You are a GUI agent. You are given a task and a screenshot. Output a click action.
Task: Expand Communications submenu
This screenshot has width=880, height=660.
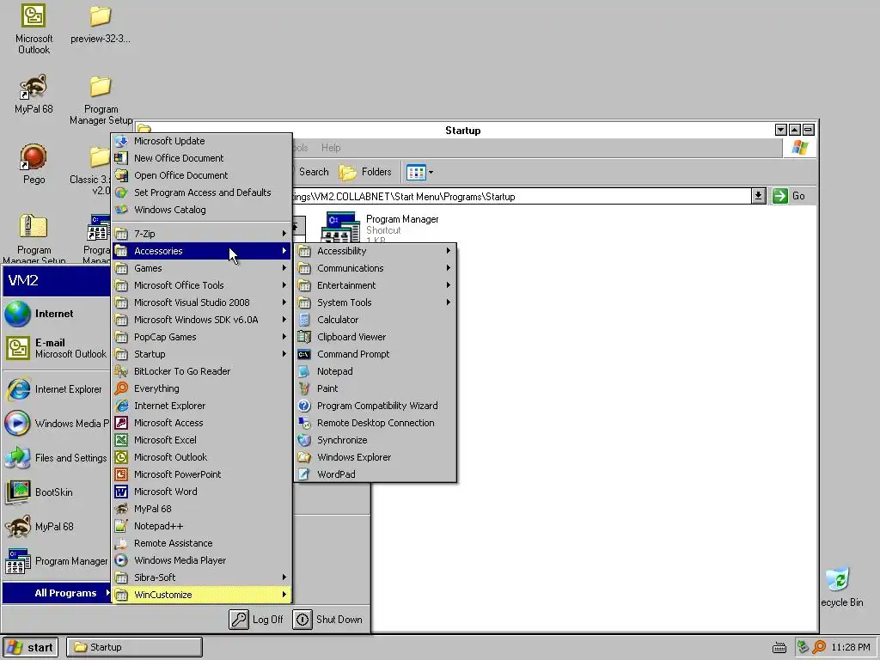(375, 268)
